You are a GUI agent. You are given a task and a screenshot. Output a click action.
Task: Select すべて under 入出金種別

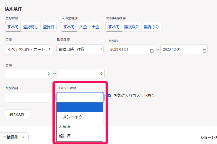(69, 27)
